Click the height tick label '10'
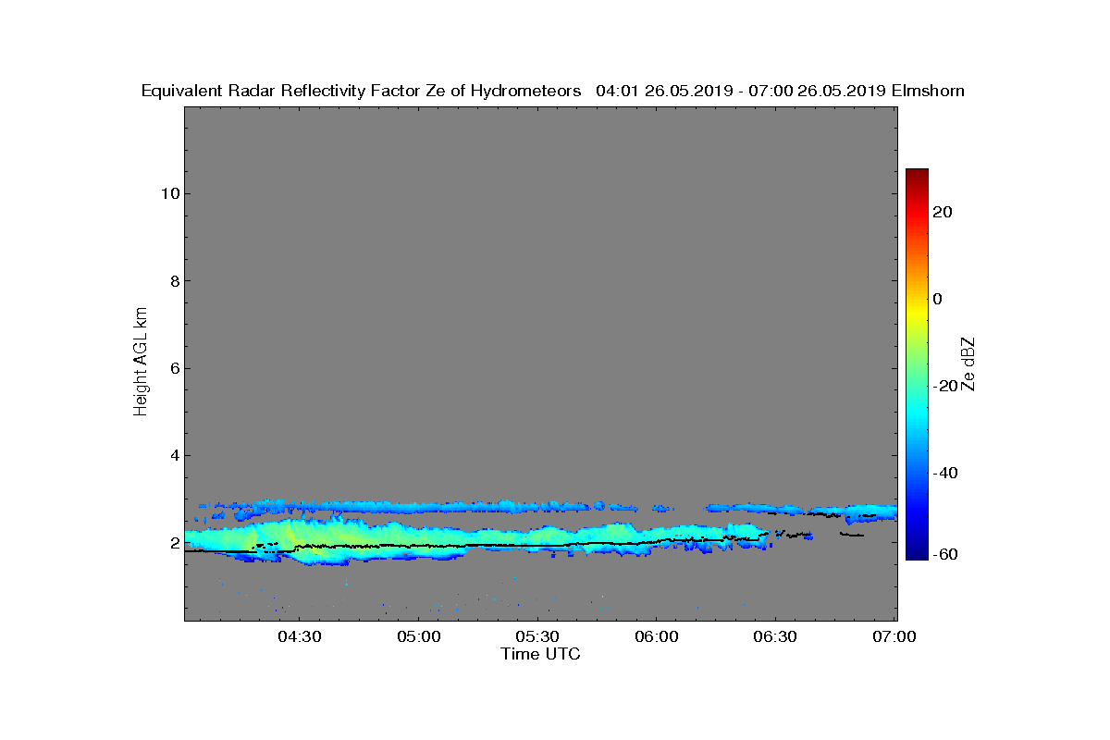 168,193
